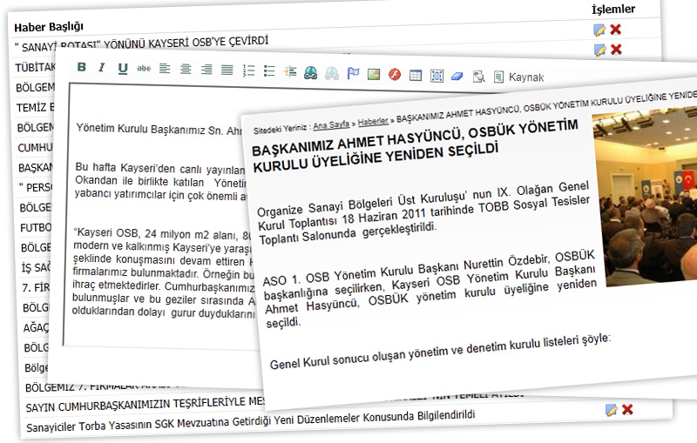Apply underline formatting
Screen dimensions: 697x443
[123, 69]
